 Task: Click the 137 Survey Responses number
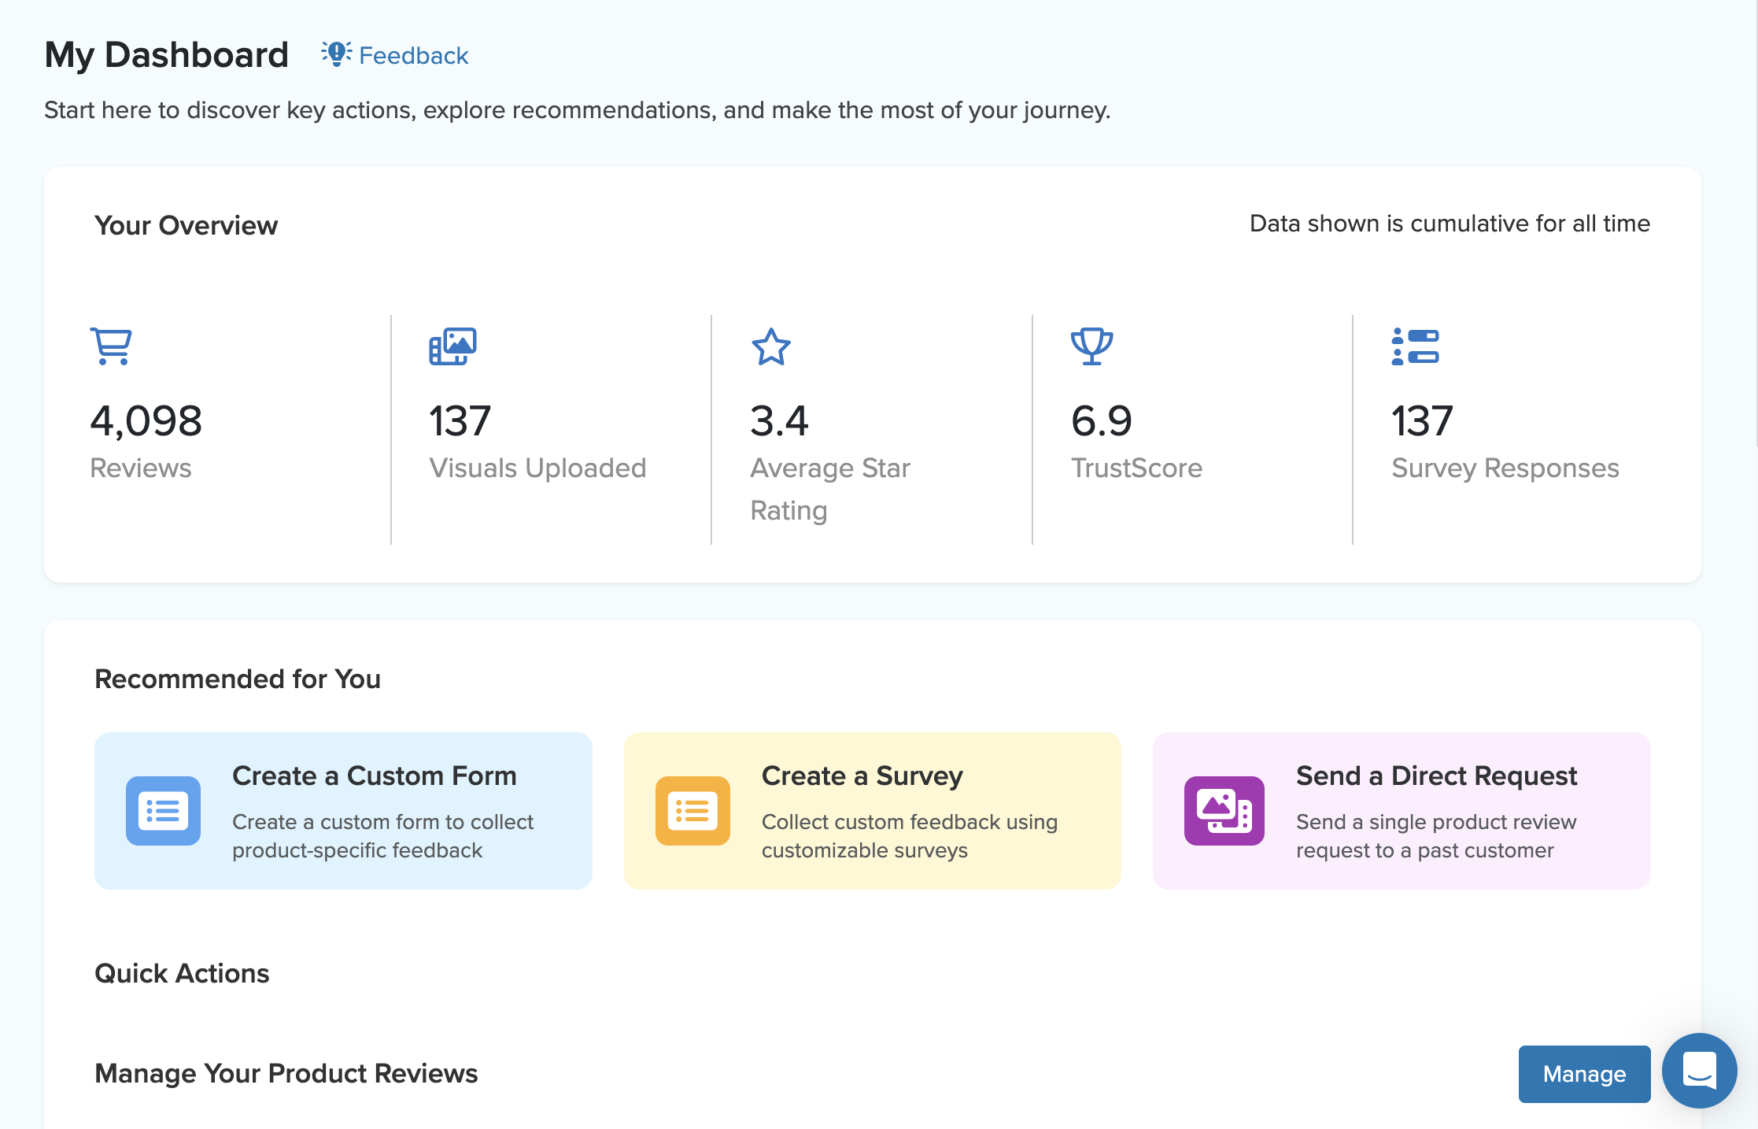[1421, 420]
